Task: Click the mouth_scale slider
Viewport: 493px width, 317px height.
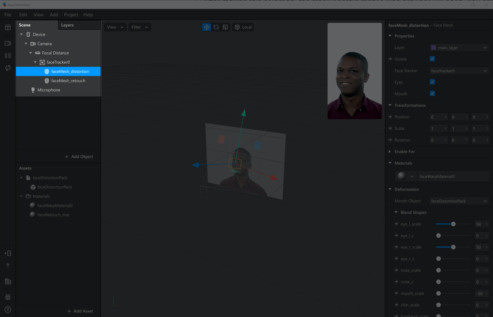Action: click(453, 293)
